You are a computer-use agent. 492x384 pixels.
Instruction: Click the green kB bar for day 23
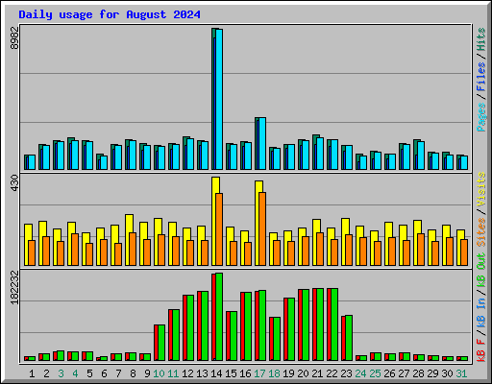point(349,338)
